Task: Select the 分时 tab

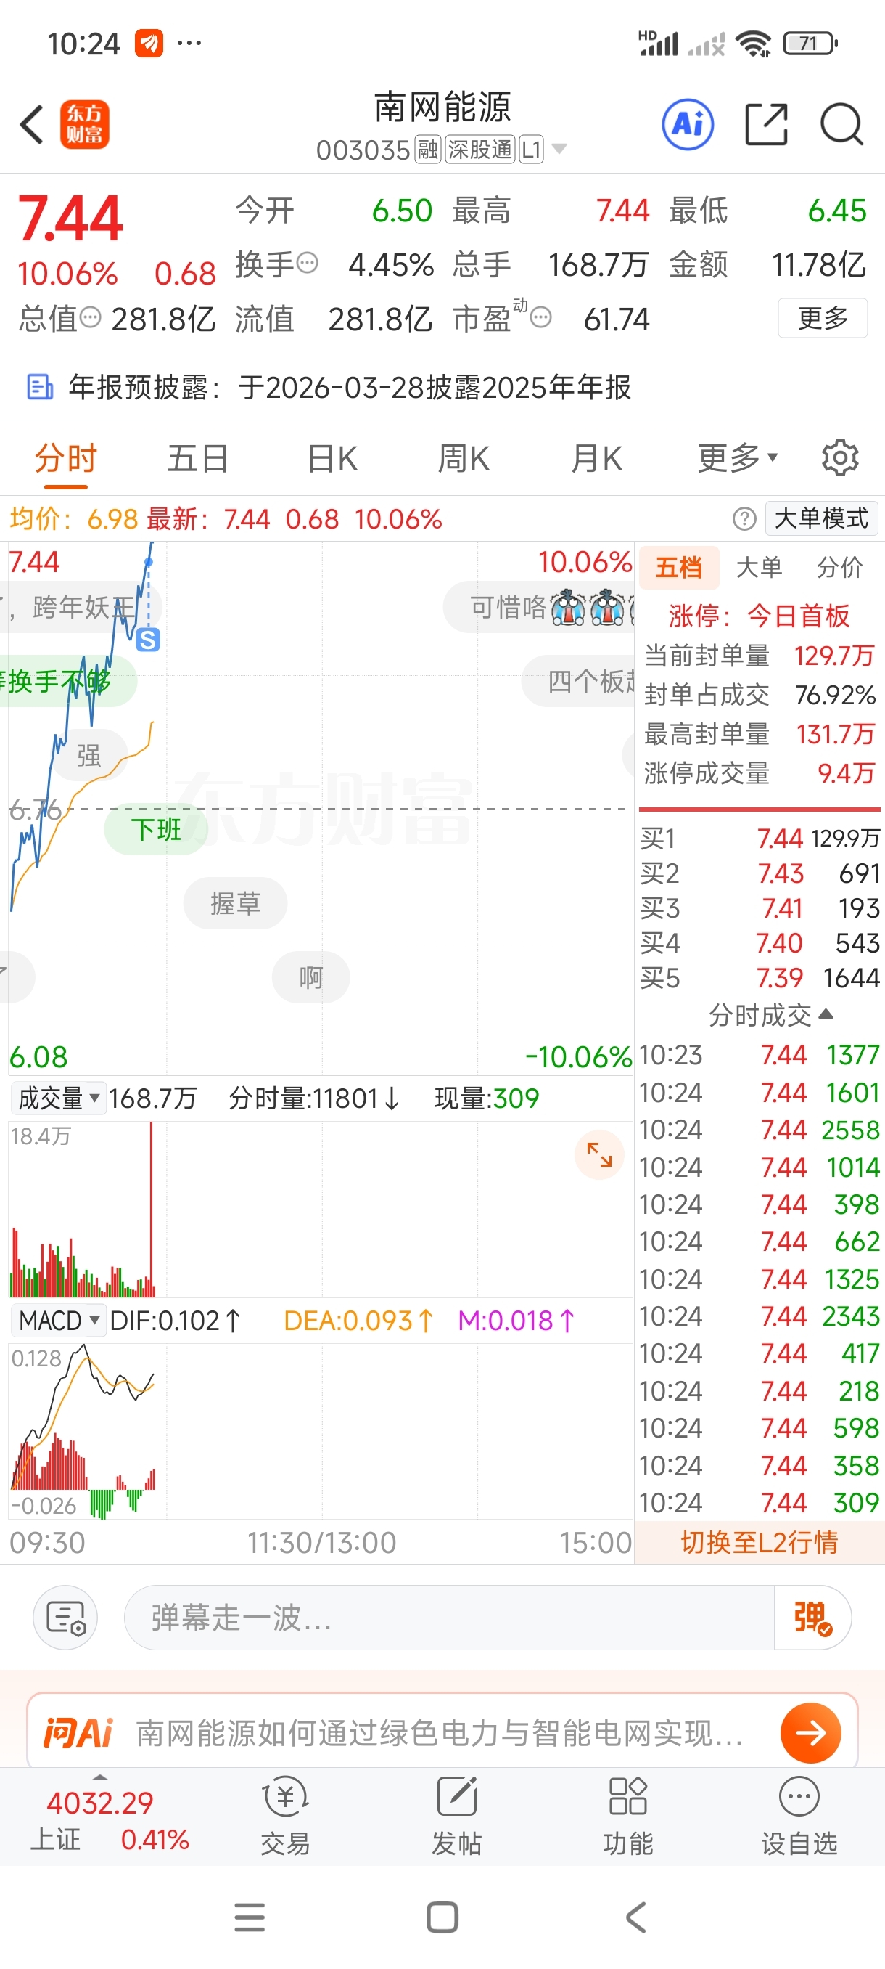Action: (x=66, y=460)
